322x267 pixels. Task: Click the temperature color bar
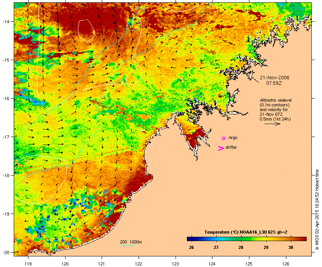[247, 239]
